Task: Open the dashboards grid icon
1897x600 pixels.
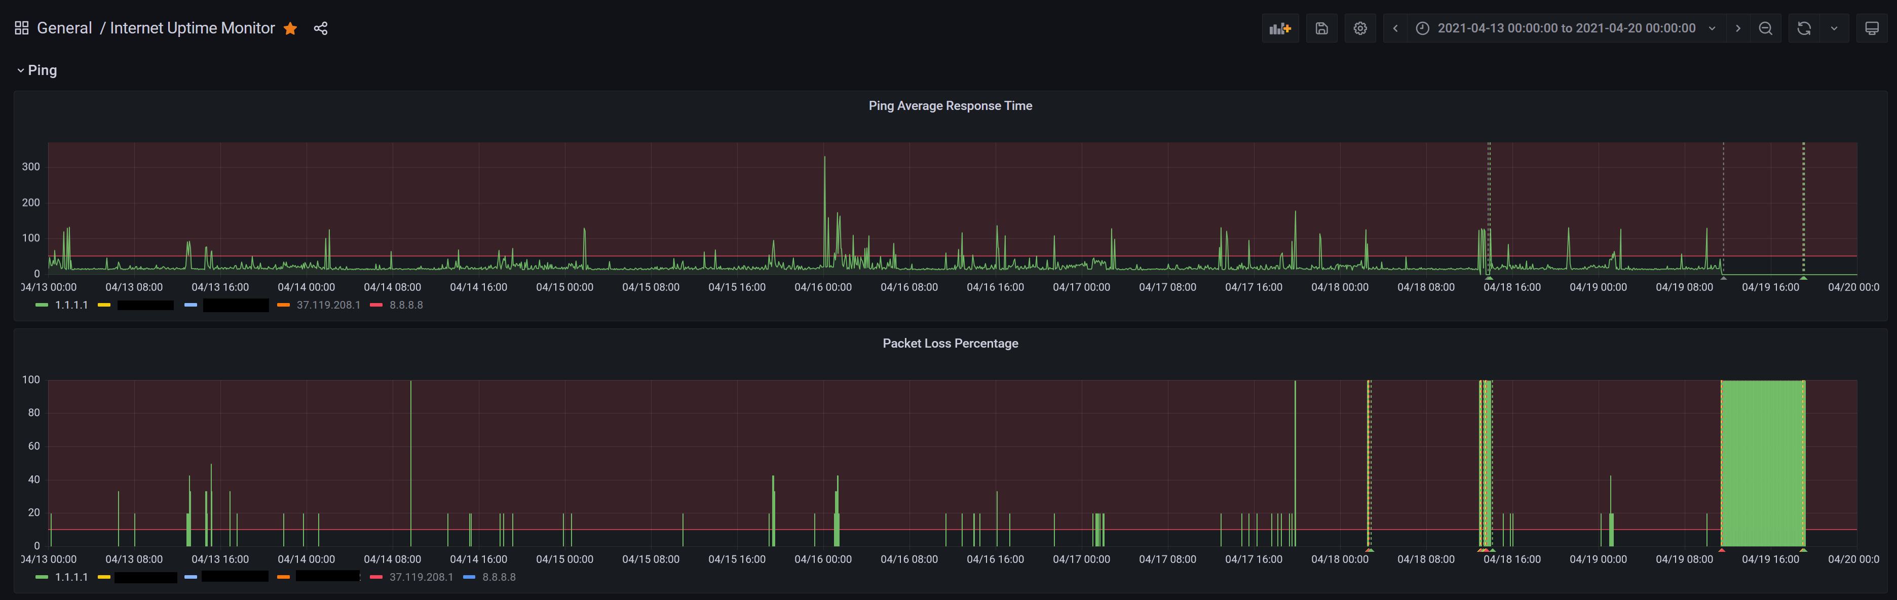Action: tap(21, 28)
